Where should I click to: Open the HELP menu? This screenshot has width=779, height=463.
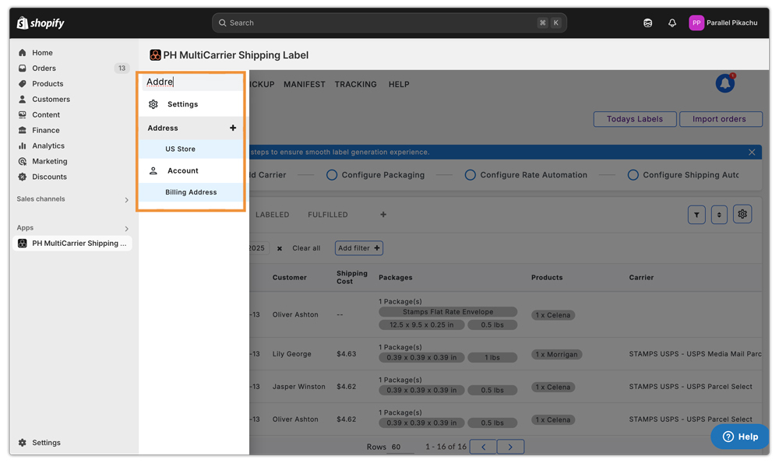[x=399, y=84]
